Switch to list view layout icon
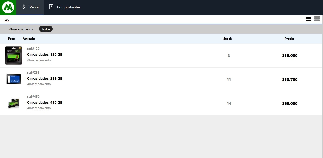Viewport: 323px width, 158px height. (x=309, y=19)
